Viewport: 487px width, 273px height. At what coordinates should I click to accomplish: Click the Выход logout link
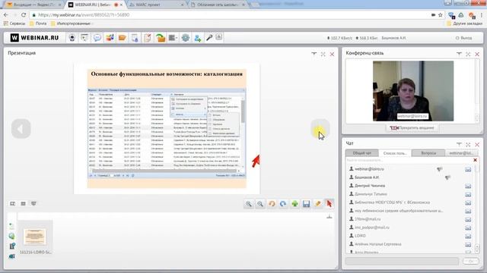point(463,38)
